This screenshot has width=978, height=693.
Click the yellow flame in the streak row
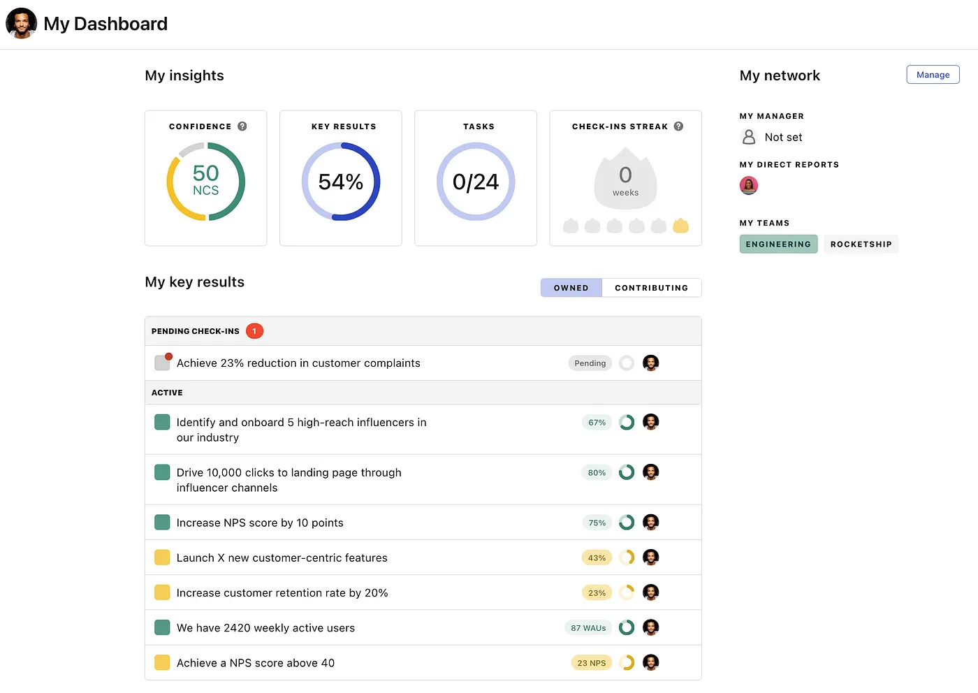680,226
